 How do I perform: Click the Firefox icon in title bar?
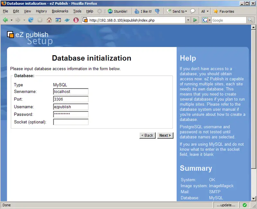point(4,3)
